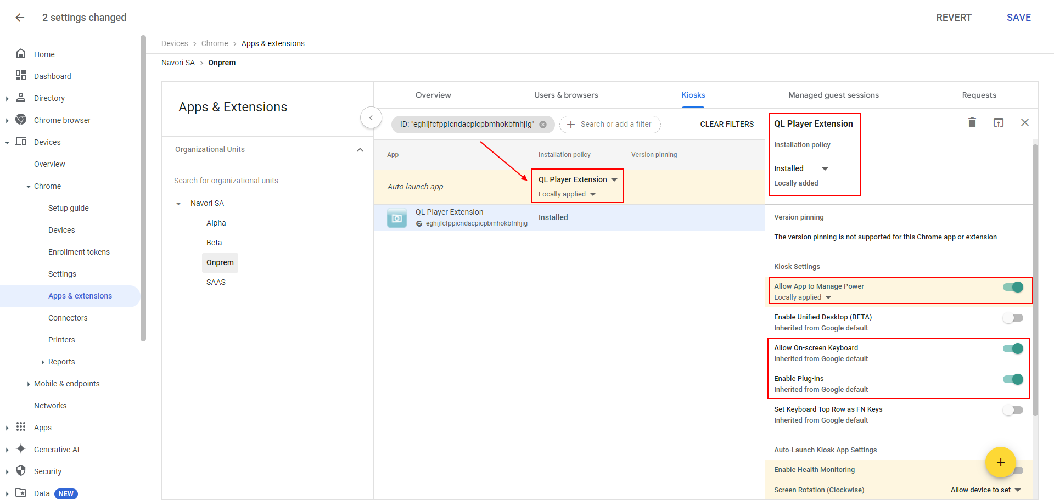Open the Installed installation policy dropdown
This screenshot has height=500, width=1054.
coord(801,168)
